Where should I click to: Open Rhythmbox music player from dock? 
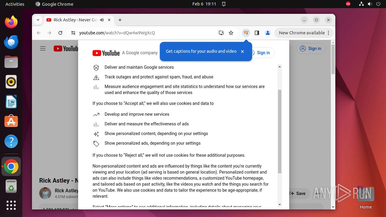11,82
